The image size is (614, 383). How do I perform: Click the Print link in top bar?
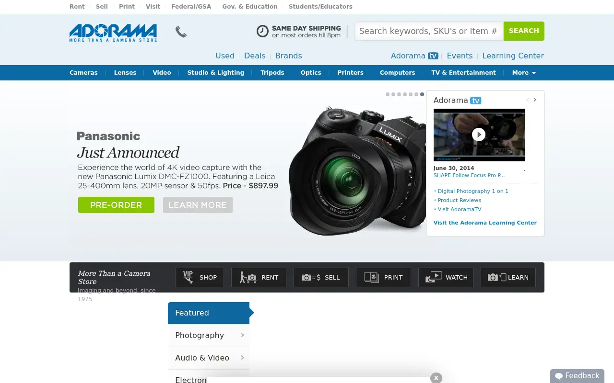click(x=127, y=7)
